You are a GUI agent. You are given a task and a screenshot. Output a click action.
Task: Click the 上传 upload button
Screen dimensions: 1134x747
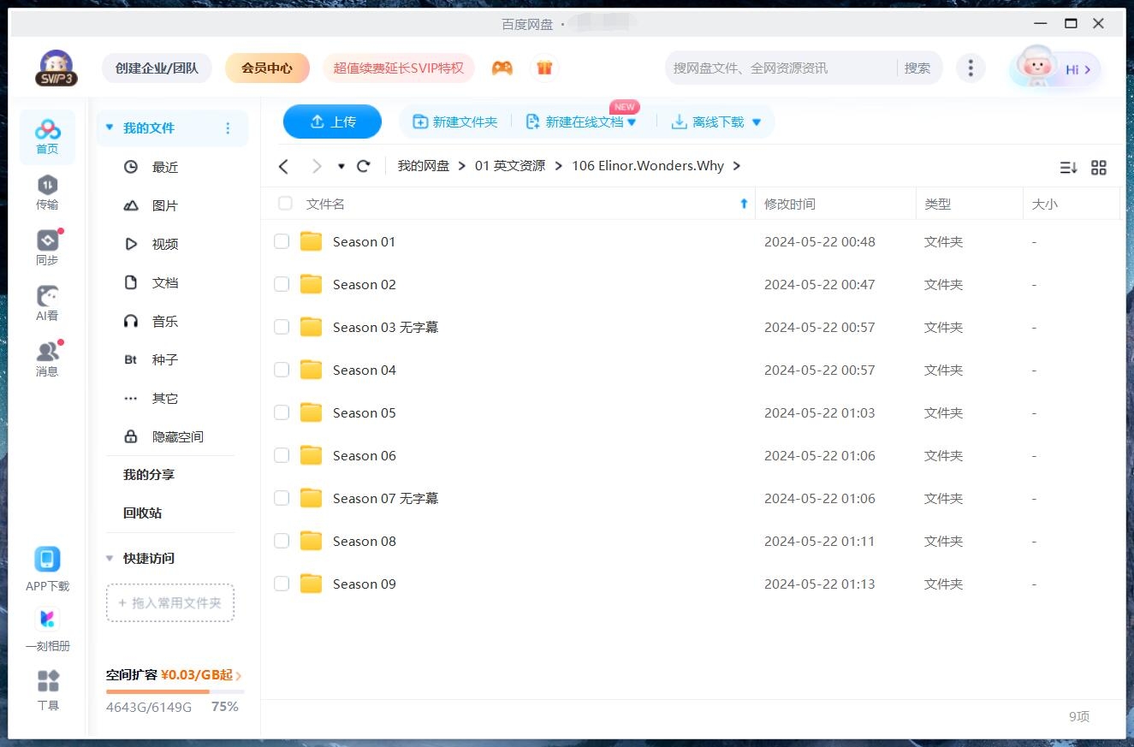point(332,122)
